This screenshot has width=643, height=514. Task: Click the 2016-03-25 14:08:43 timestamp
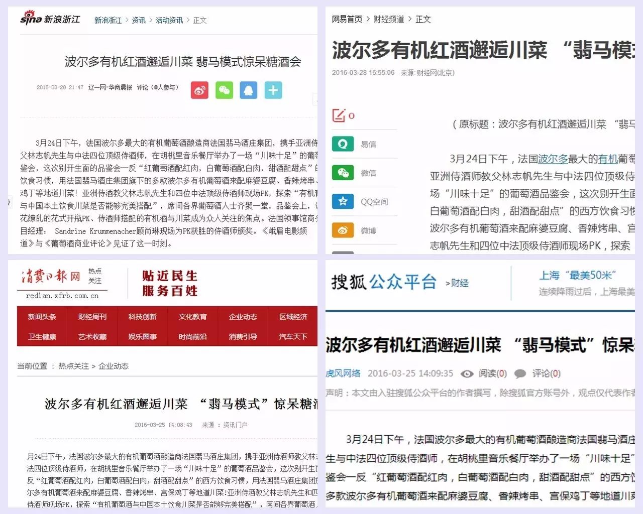[x=163, y=425]
